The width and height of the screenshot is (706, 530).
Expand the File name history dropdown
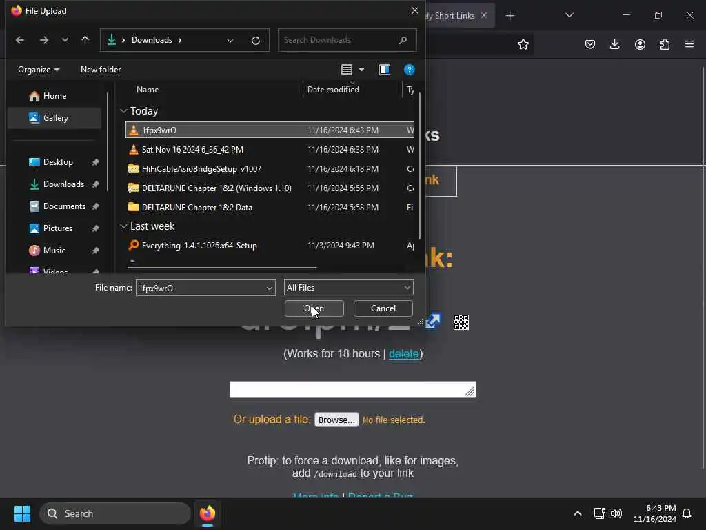270,288
